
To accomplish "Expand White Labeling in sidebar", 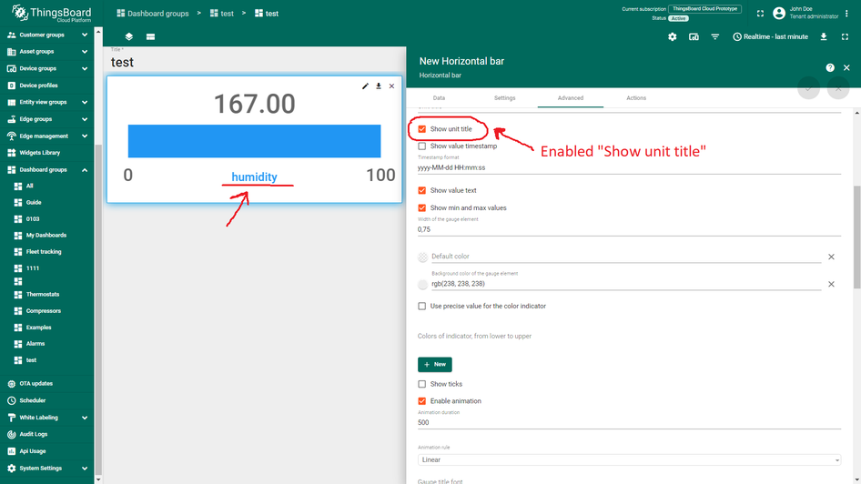I will [85, 418].
